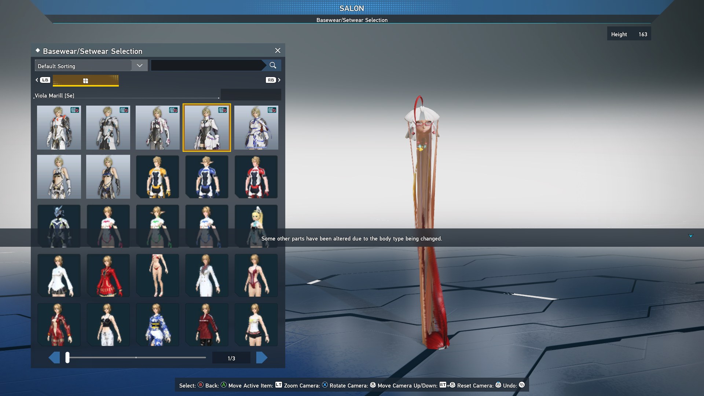Choose the red frilled dress outfit
This screenshot has width=704, height=396.
pyautogui.click(x=108, y=276)
